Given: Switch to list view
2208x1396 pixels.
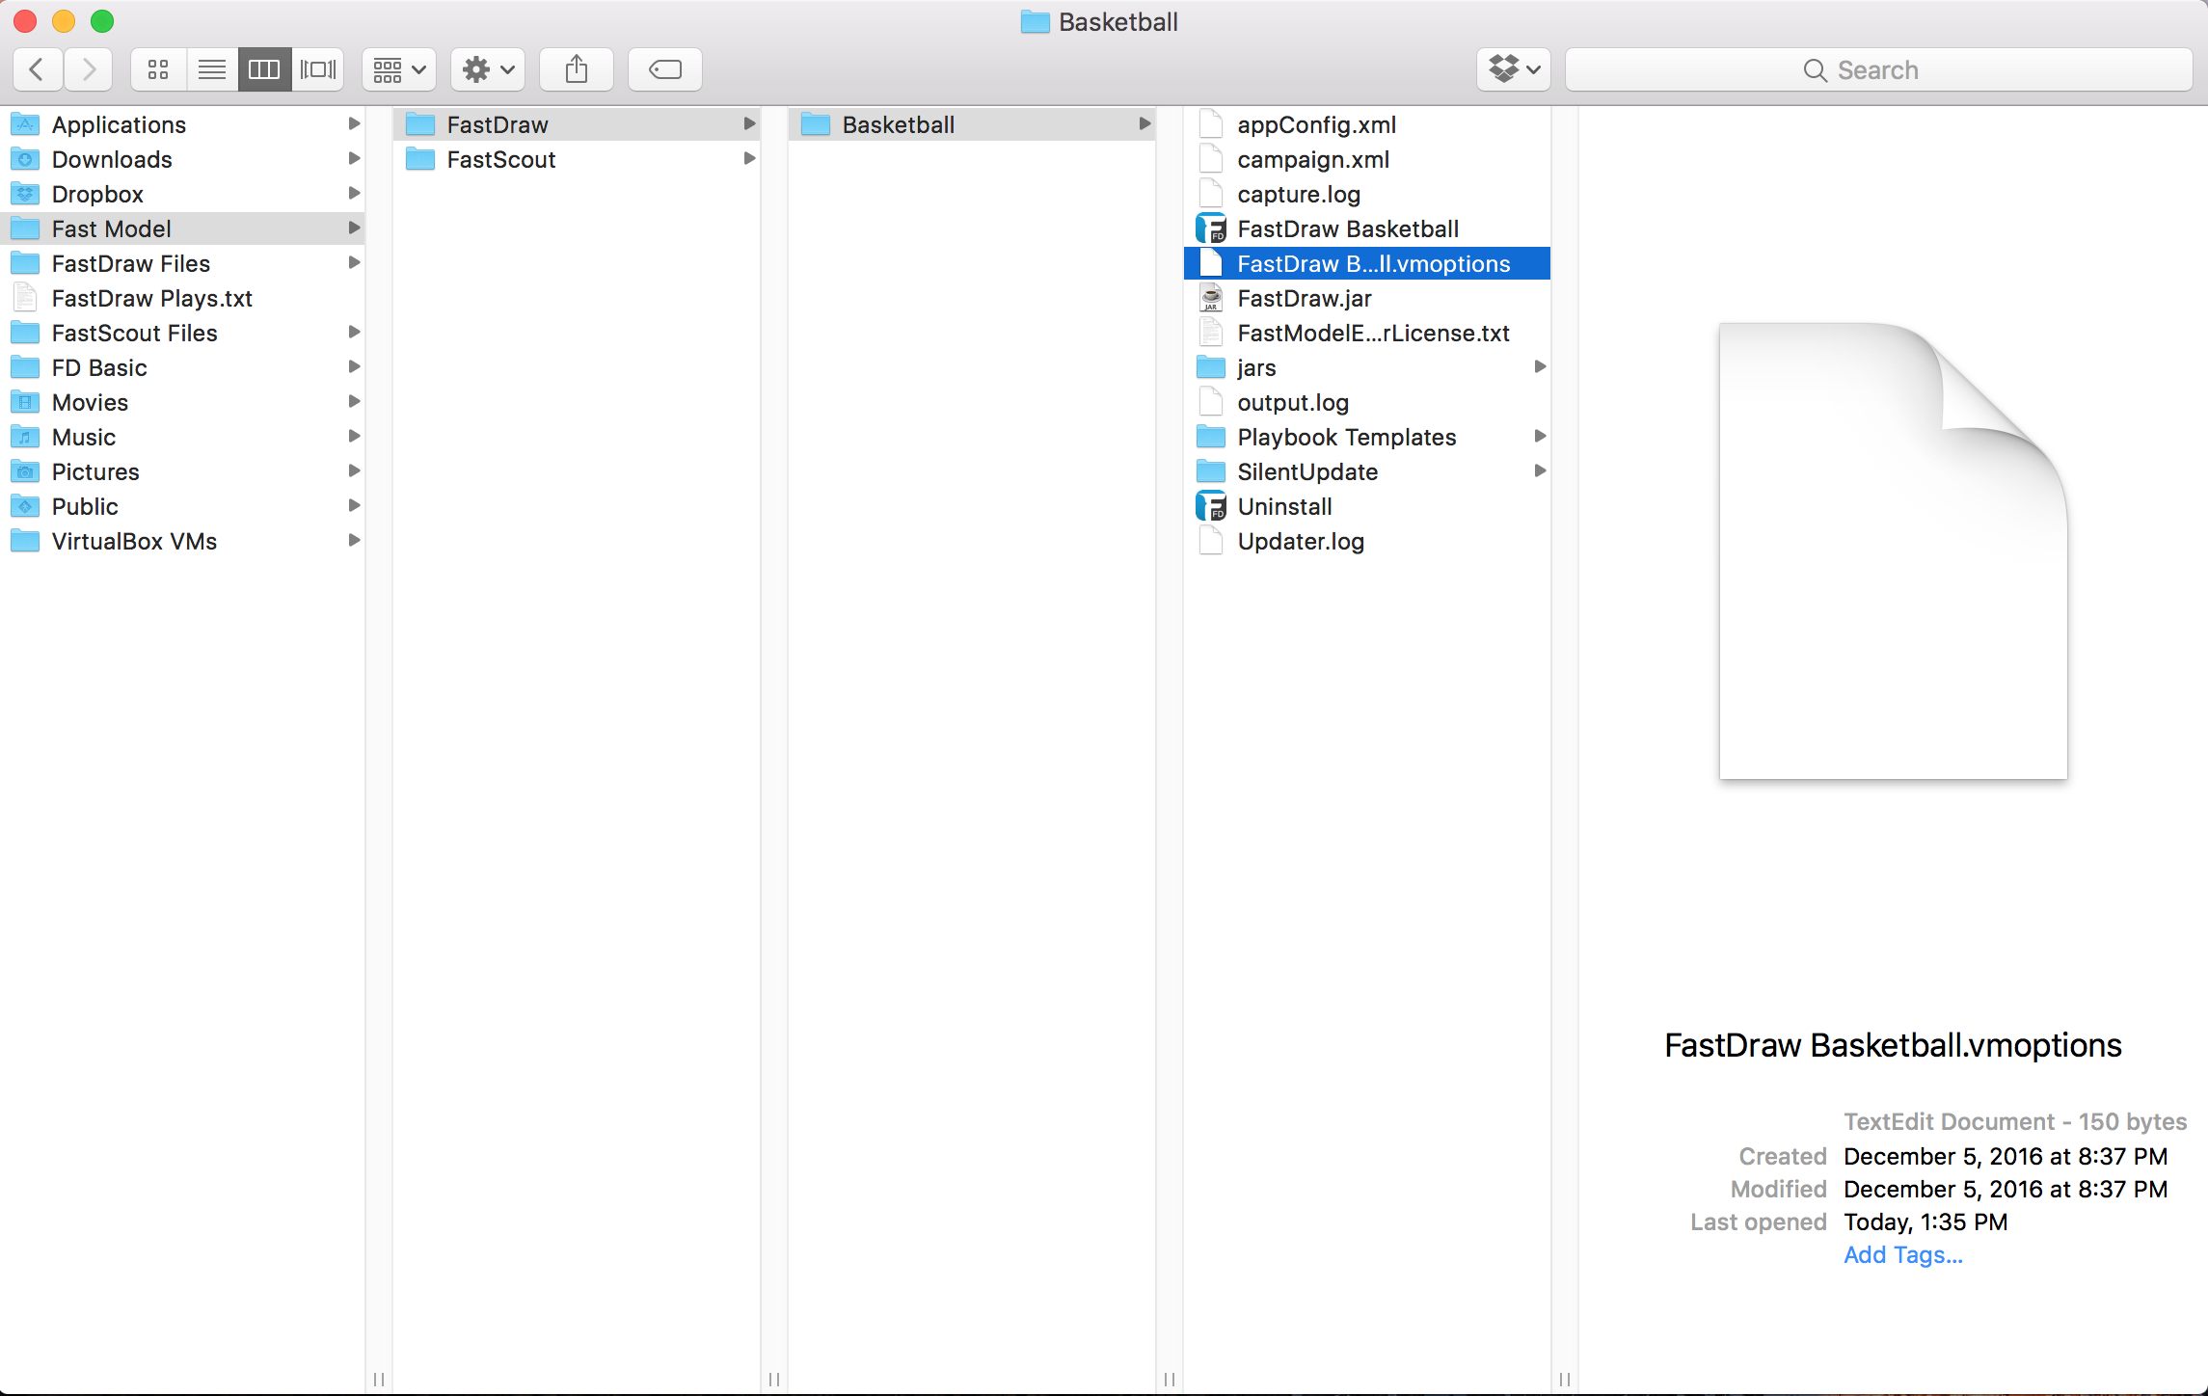Looking at the screenshot, I should click(x=211, y=69).
